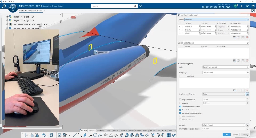
Task: Confirm the dialog with OK
Action: tap(227, 135)
